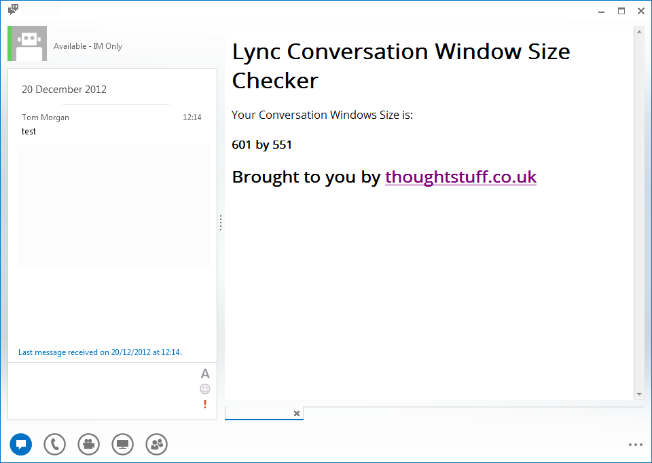Click the Lync conversation icon in title bar
The image size is (652, 463).
coord(14,9)
